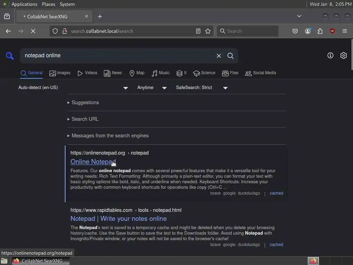The width and height of the screenshot is (353, 265).
Task: Switch to the News tab
Action: click(x=113, y=73)
